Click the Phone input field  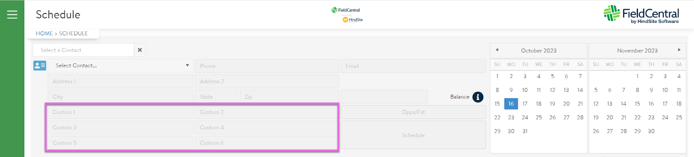(267, 66)
